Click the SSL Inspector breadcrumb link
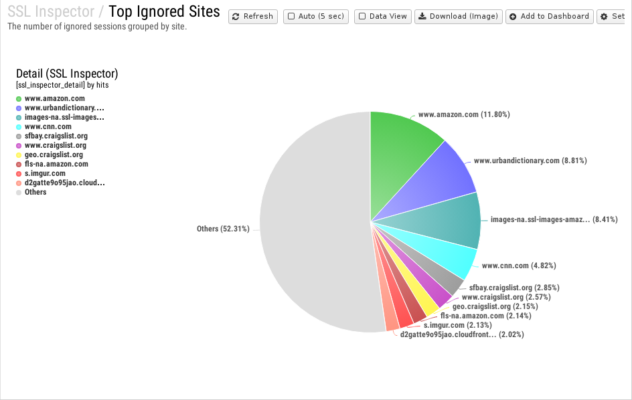 (x=51, y=11)
